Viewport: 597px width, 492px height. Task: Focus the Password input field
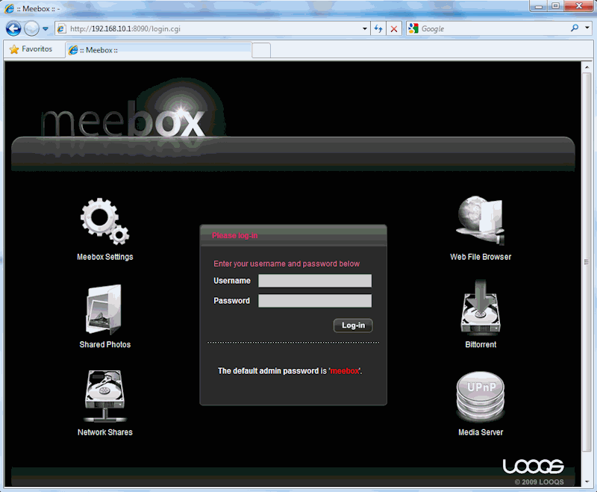[x=315, y=301]
